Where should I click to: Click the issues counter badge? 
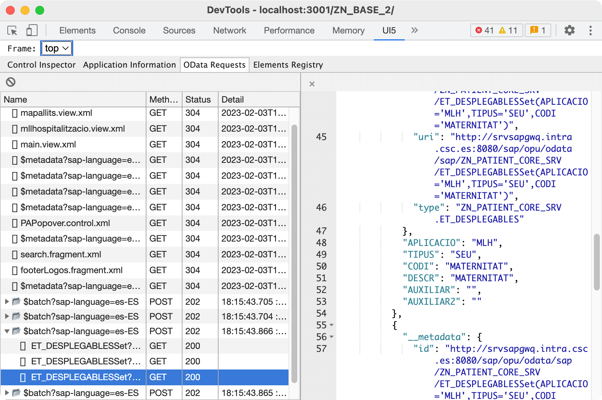[x=538, y=31]
